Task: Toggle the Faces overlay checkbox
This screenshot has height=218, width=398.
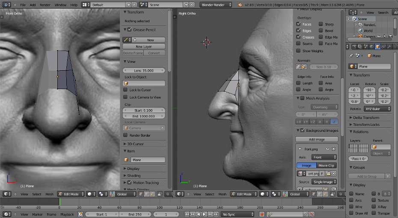Action: [x=299, y=24]
